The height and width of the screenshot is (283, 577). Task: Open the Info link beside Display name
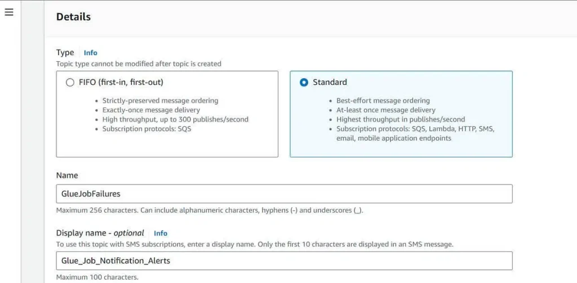[x=161, y=233]
